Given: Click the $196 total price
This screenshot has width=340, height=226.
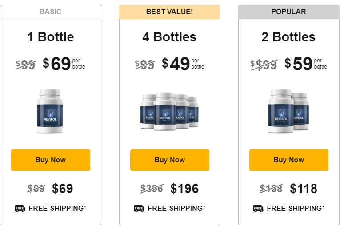Looking at the screenshot, I should [184, 189].
